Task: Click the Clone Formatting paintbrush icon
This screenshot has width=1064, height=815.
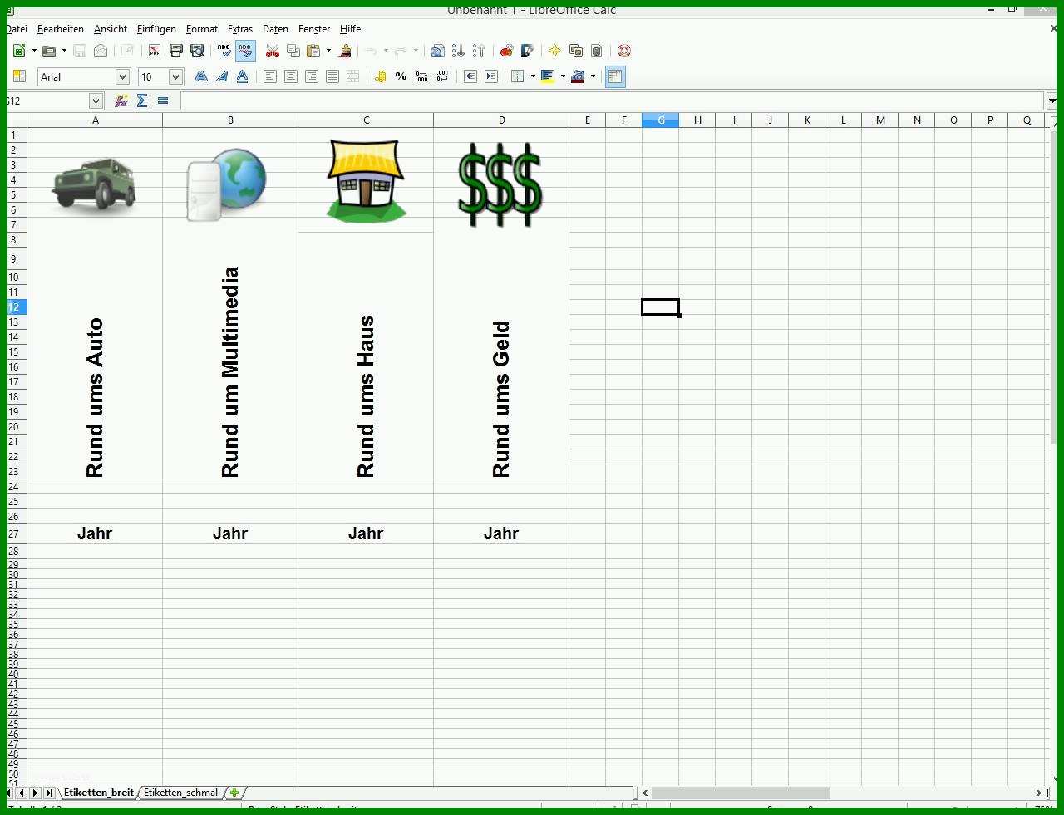Action: click(x=345, y=51)
